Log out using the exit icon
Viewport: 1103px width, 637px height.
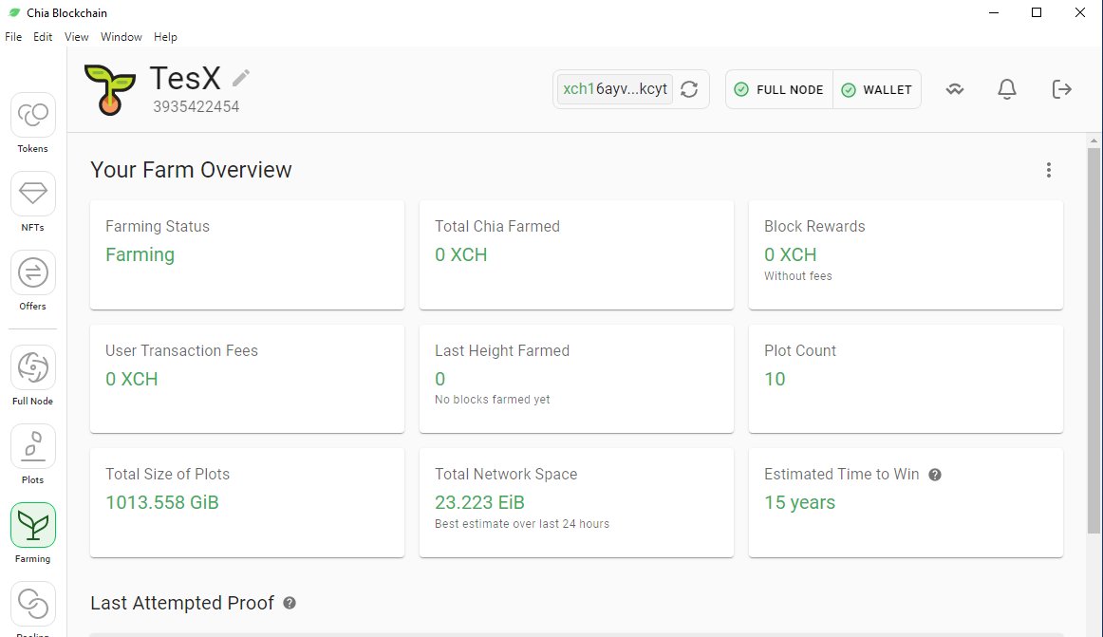click(1061, 89)
